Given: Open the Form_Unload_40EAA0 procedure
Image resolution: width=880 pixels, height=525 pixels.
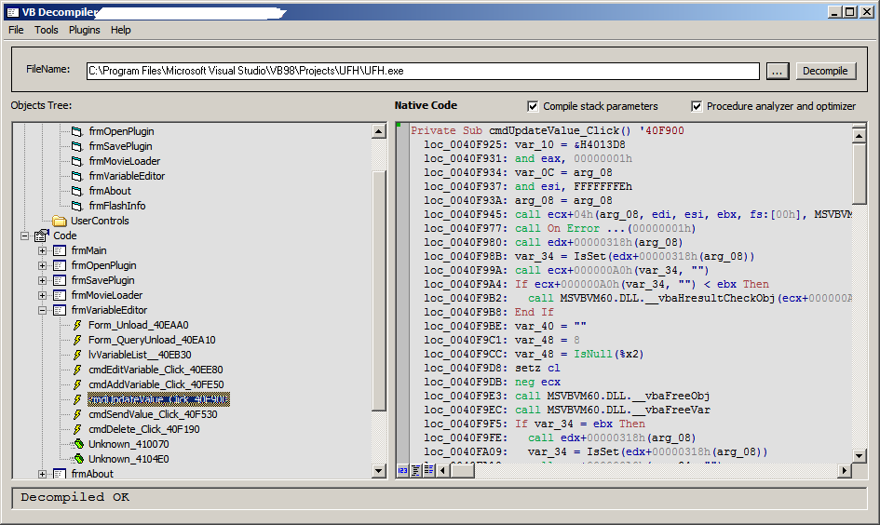Looking at the screenshot, I should 138,325.
